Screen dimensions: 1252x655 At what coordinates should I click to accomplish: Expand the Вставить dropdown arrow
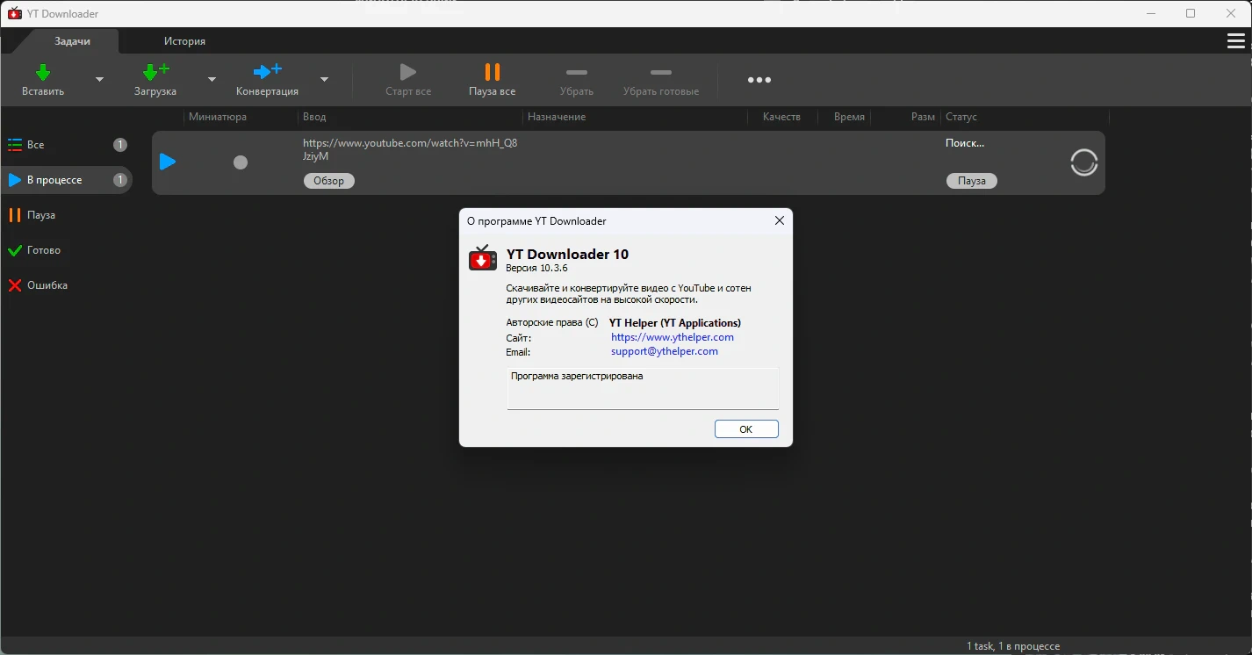(x=99, y=79)
